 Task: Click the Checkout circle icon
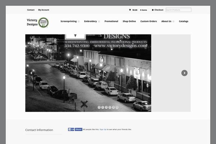coord(153,10)
